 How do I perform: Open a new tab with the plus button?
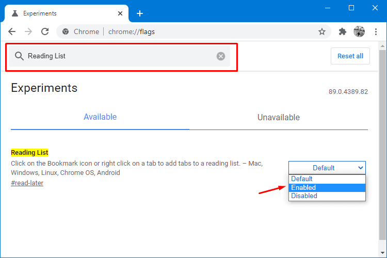[x=140, y=13]
